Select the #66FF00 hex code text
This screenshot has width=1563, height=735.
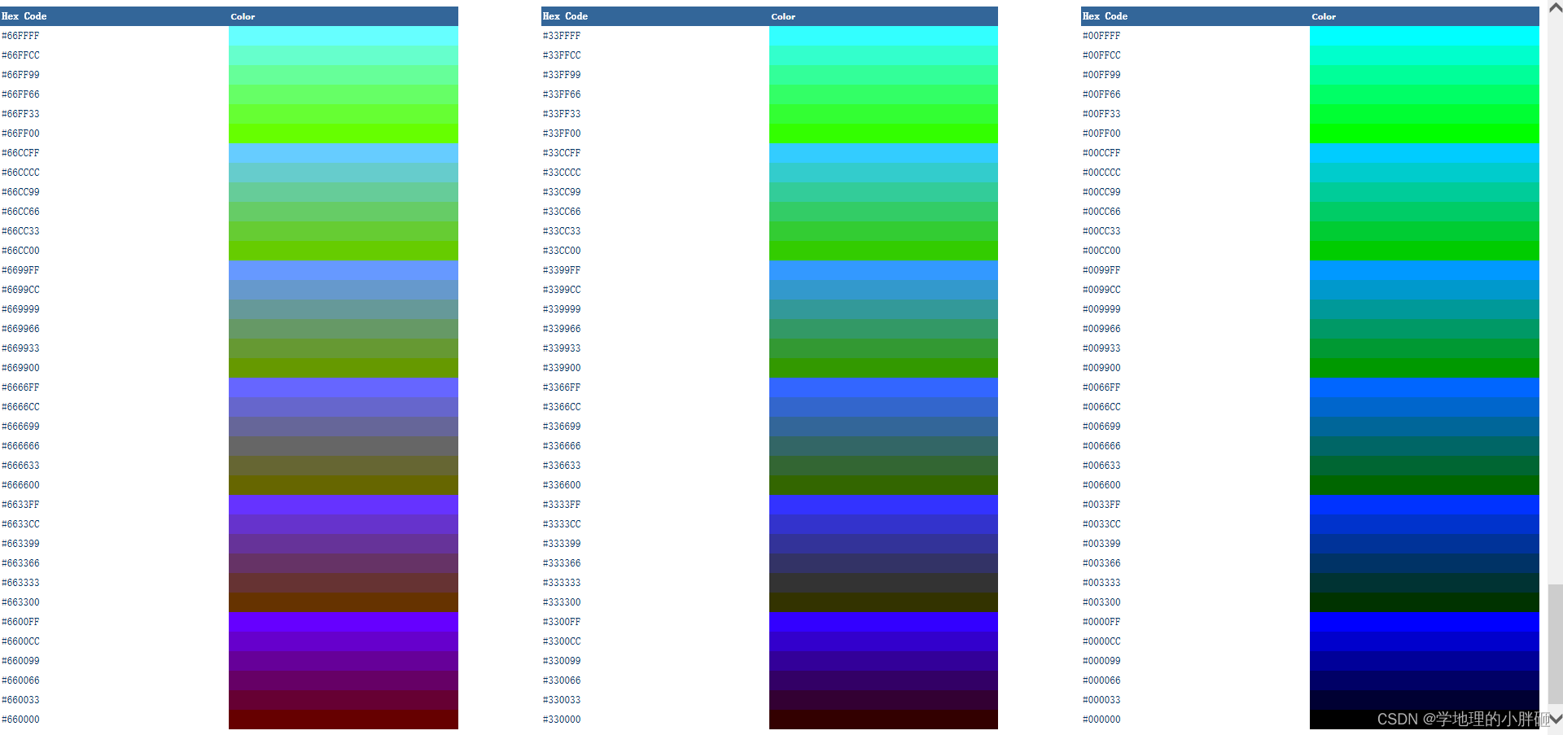(x=20, y=133)
